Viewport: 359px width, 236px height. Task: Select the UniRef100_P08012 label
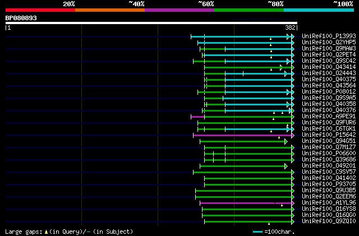pyautogui.click(x=329, y=92)
